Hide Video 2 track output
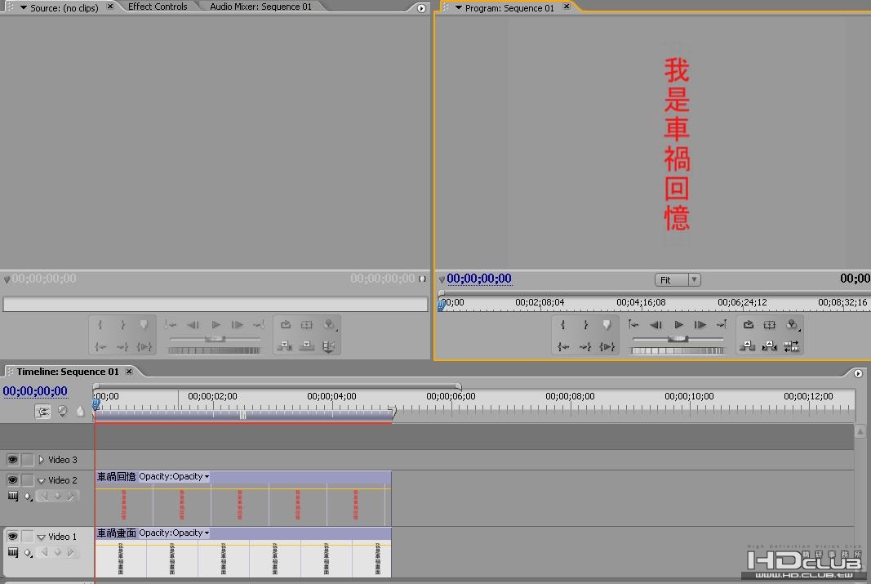The width and height of the screenshot is (871, 584). 12,480
